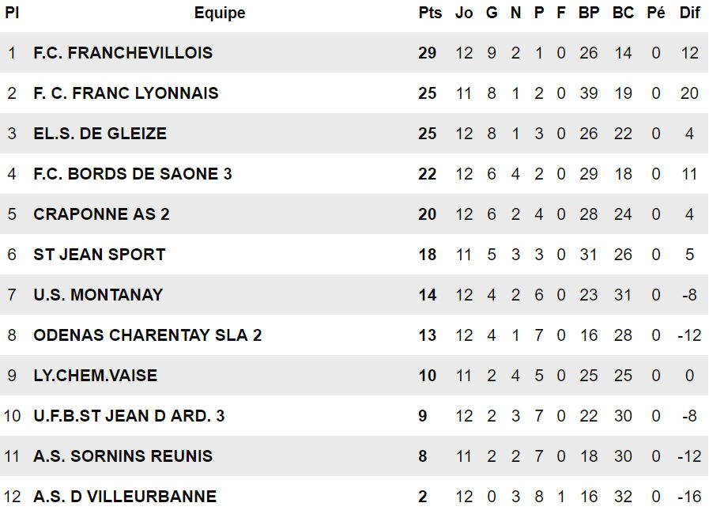Select EL.S. DE GLEIZE team row name
Viewport: 709px width, 518px height.
click(x=100, y=134)
